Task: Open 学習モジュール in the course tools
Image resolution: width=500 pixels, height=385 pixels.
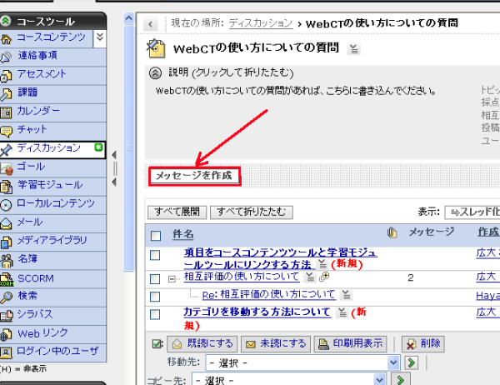Action: tap(50, 185)
